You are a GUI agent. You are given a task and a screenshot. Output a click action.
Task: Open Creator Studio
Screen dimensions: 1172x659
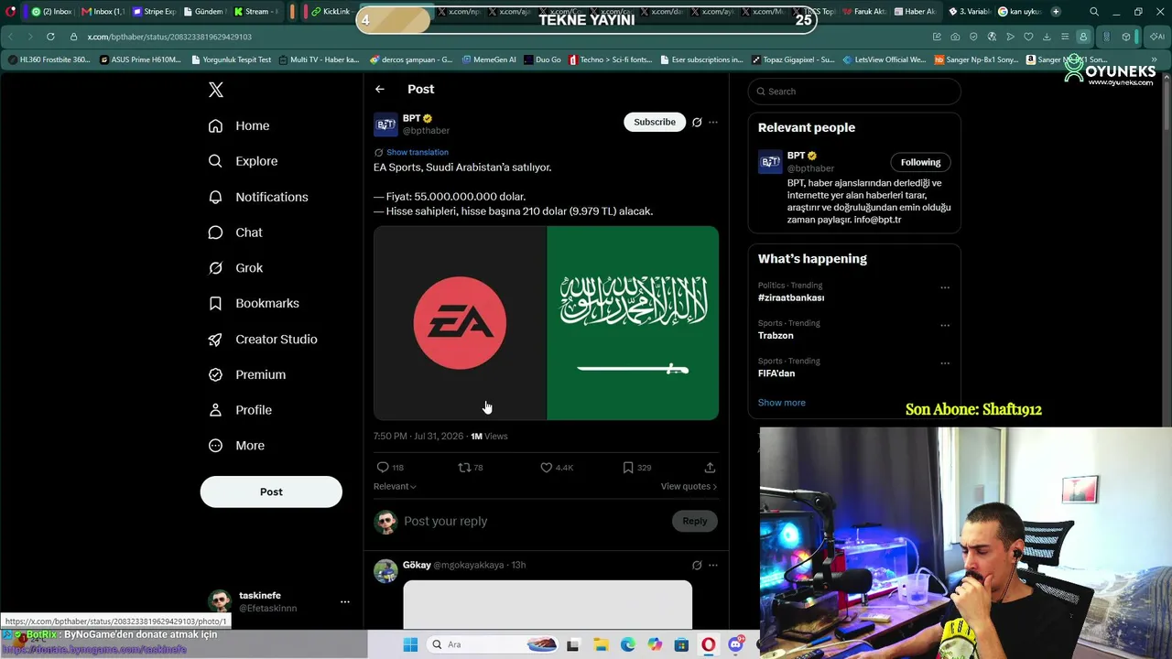pyautogui.click(x=263, y=339)
